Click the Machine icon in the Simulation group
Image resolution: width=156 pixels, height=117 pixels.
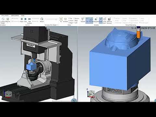pyautogui.click(x=8, y=20)
